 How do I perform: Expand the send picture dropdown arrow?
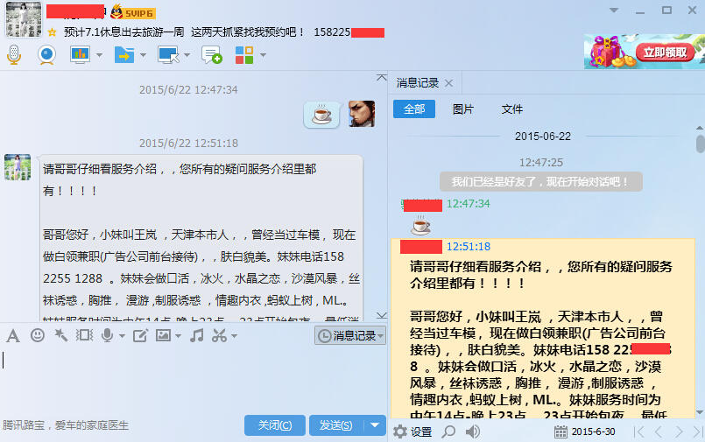178,335
